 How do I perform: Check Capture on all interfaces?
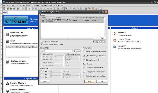click(42, 42)
